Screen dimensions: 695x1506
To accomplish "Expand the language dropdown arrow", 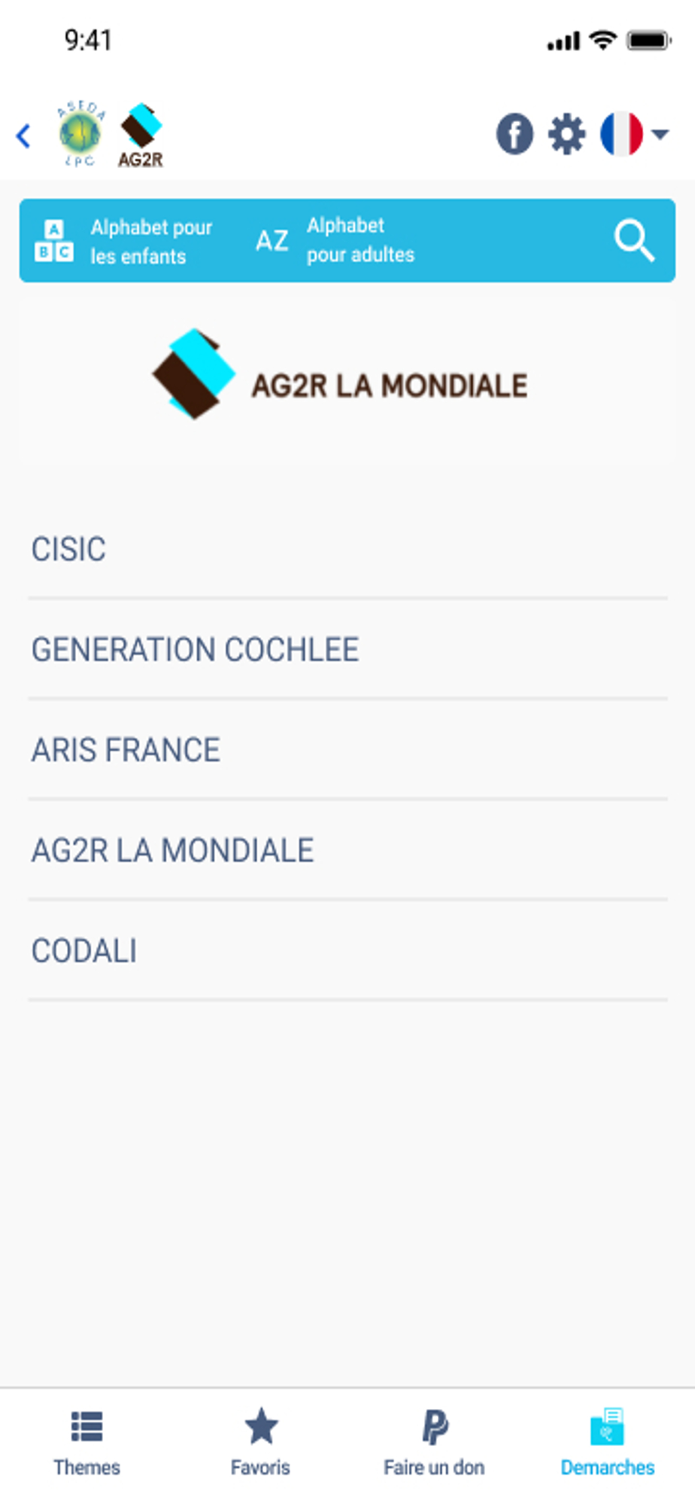I will point(660,134).
